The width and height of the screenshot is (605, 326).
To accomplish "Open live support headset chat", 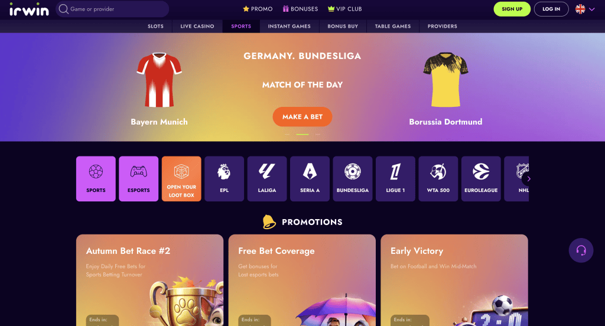I will point(581,250).
